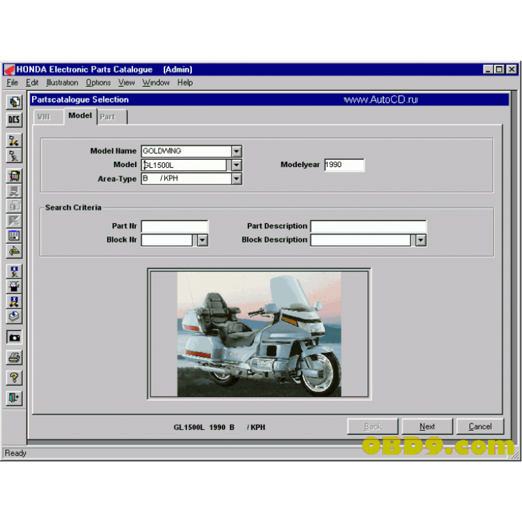Click the exit door icon in the sidebar
522x522 pixels.
tap(14, 398)
